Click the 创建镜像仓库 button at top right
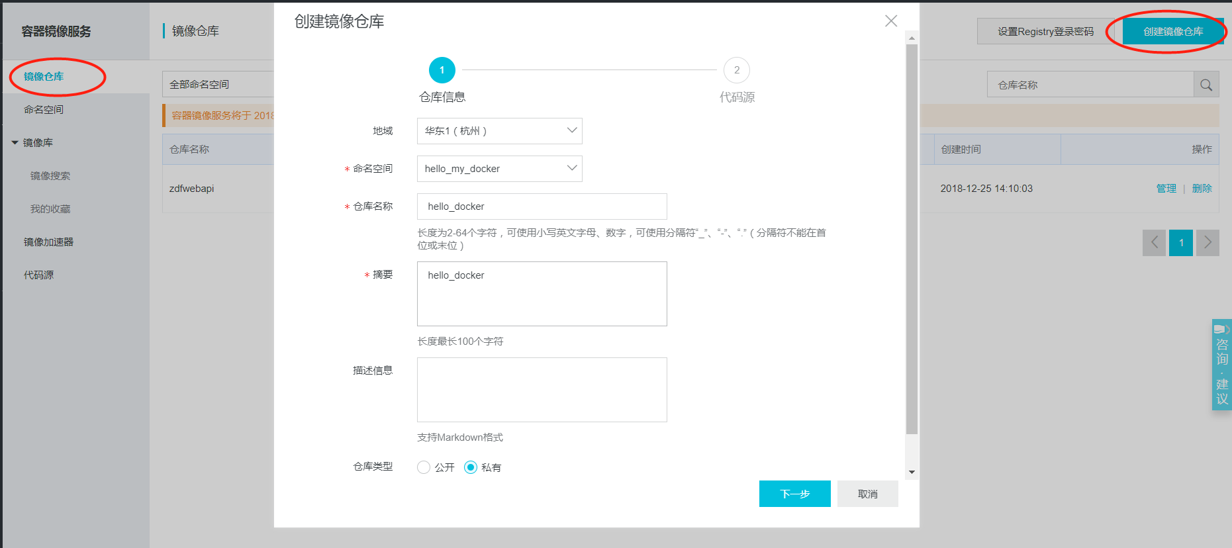 tap(1173, 31)
